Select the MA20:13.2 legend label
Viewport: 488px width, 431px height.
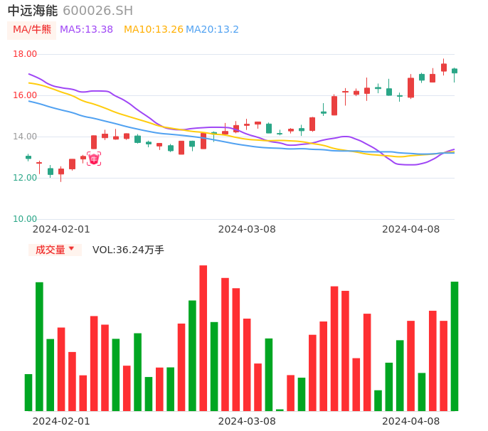point(212,30)
